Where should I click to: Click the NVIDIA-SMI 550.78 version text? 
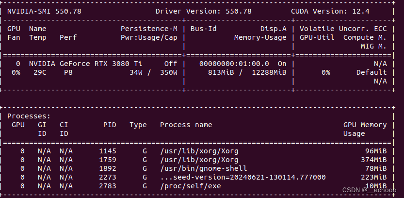44,11
